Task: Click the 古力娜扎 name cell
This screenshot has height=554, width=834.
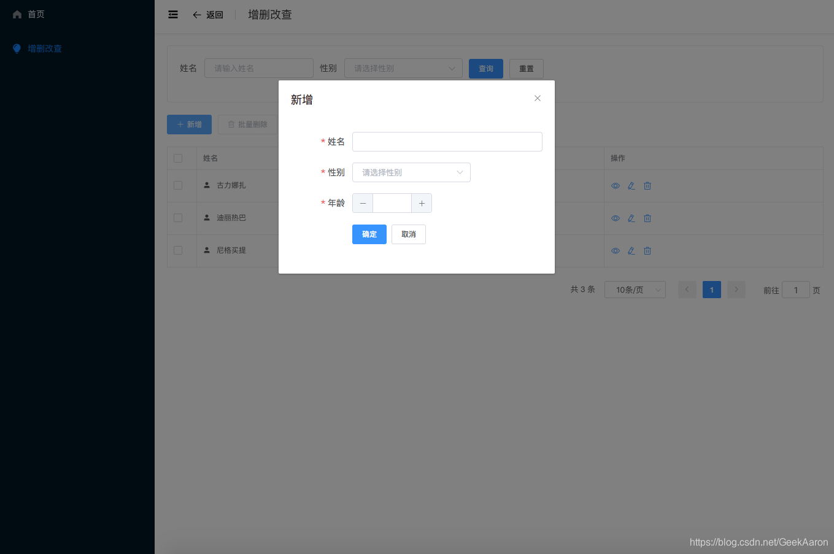Action: point(231,185)
